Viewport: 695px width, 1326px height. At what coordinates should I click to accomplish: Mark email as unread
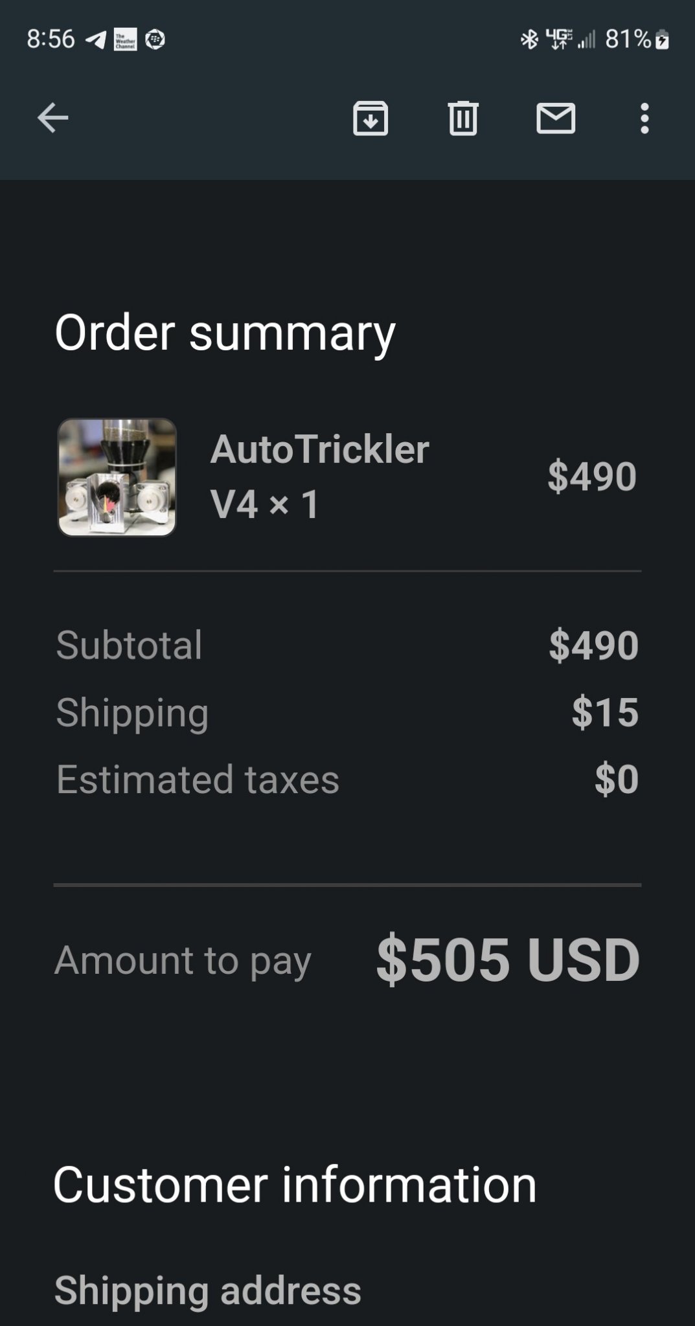556,118
